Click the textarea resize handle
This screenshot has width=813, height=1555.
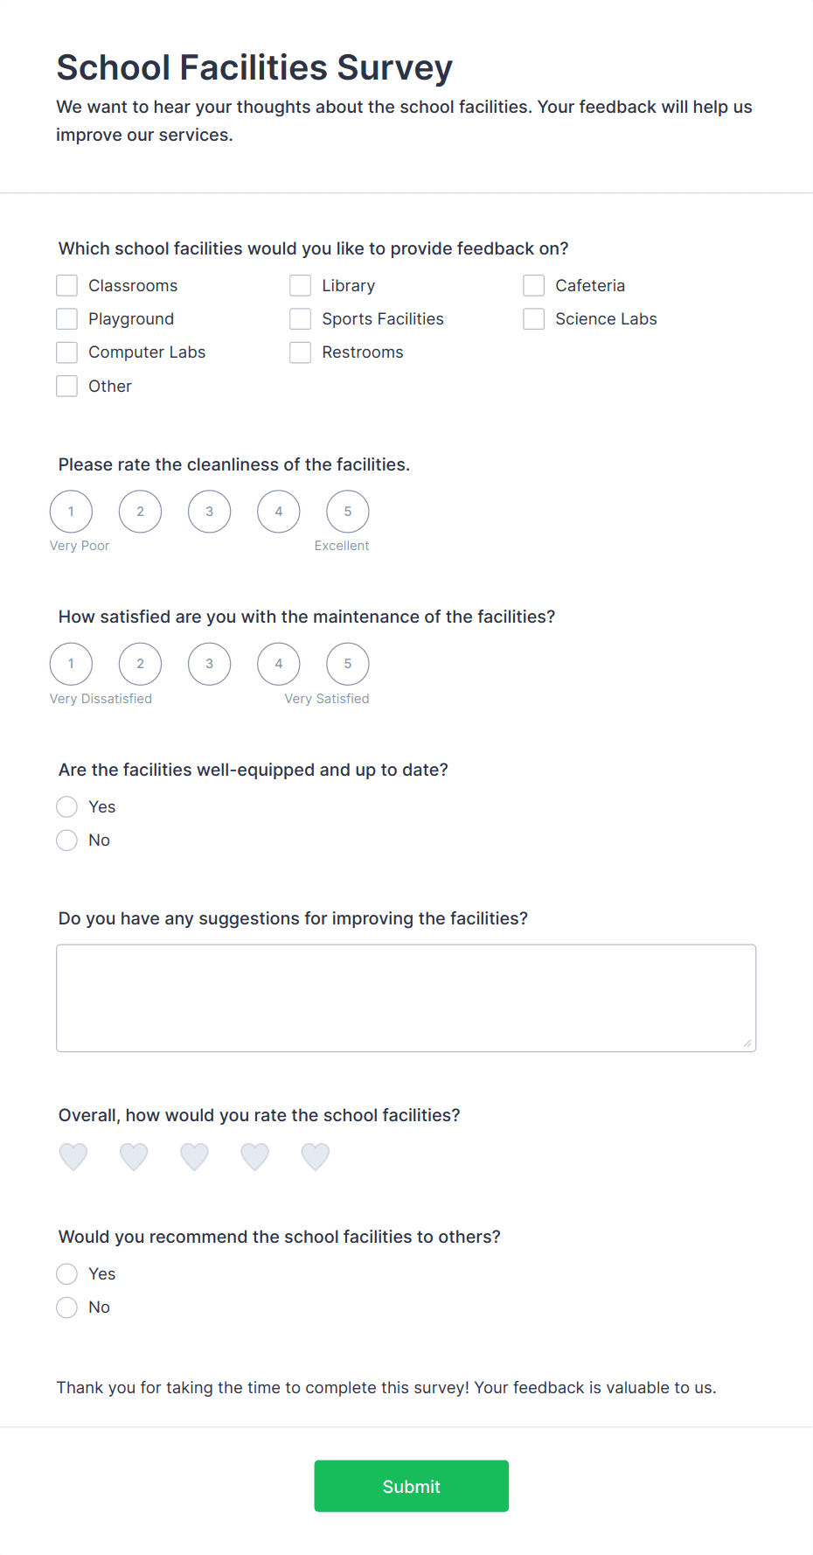tap(749, 1043)
